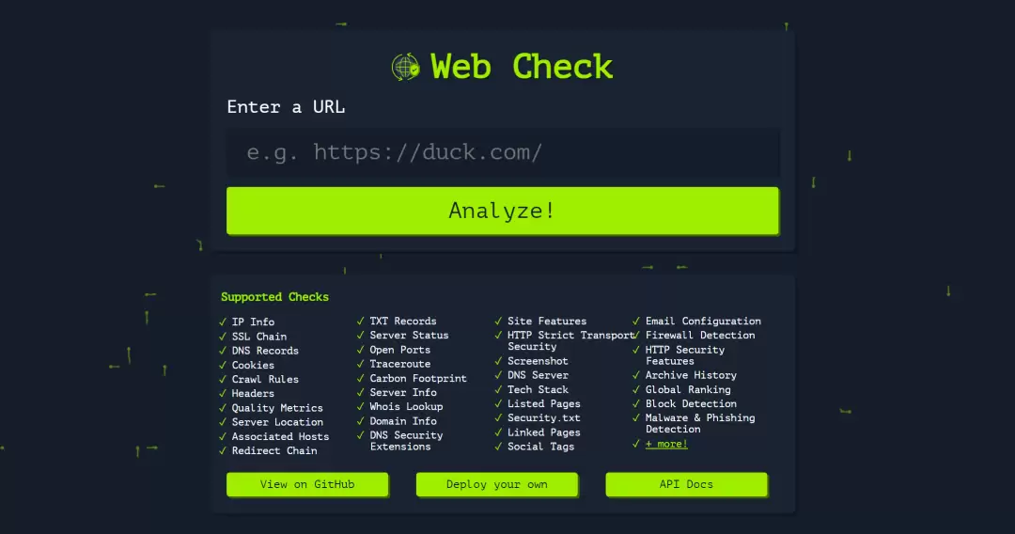This screenshot has width=1015, height=534.
Task: Click the 'Traceroute' list item
Action: click(400, 364)
